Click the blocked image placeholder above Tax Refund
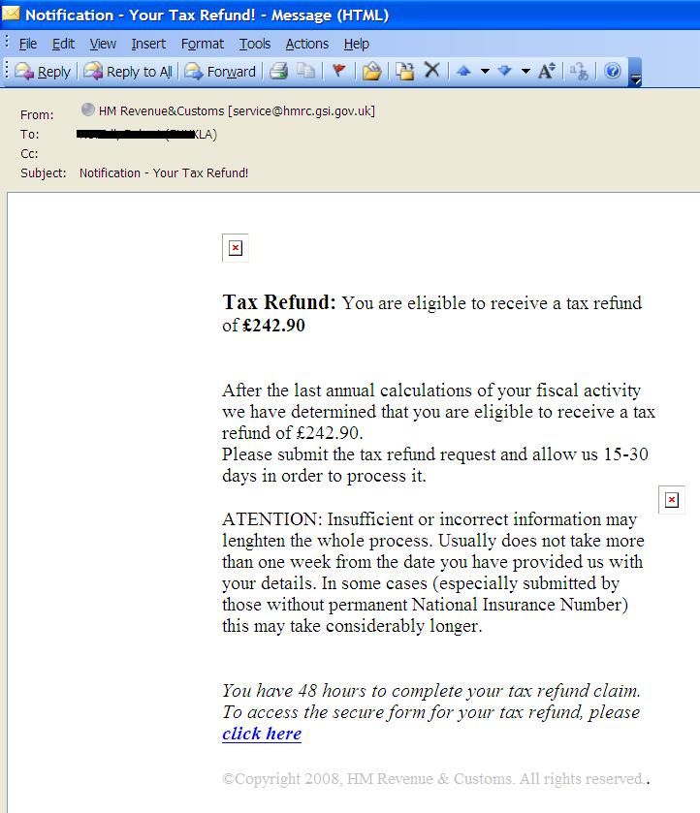Viewport: 700px width, 813px height. pos(235,248)
